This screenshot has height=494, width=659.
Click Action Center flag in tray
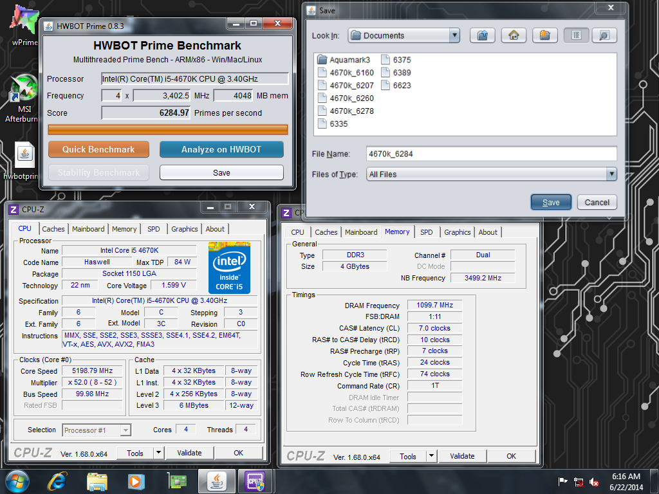[x=562, y=482]
